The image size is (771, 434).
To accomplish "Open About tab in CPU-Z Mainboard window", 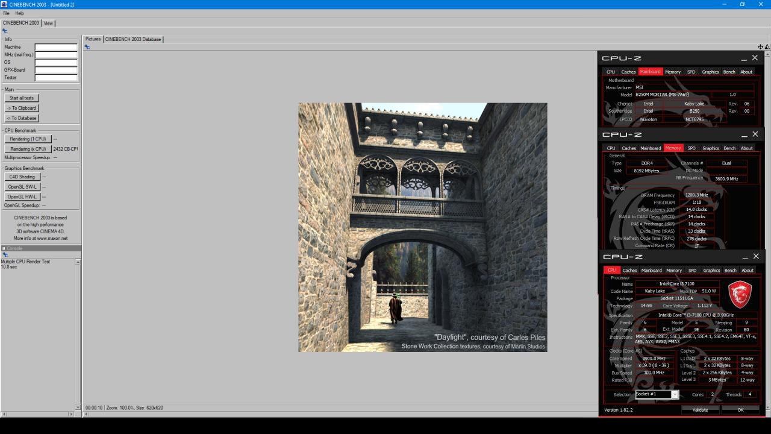I will tap(746, 72).
